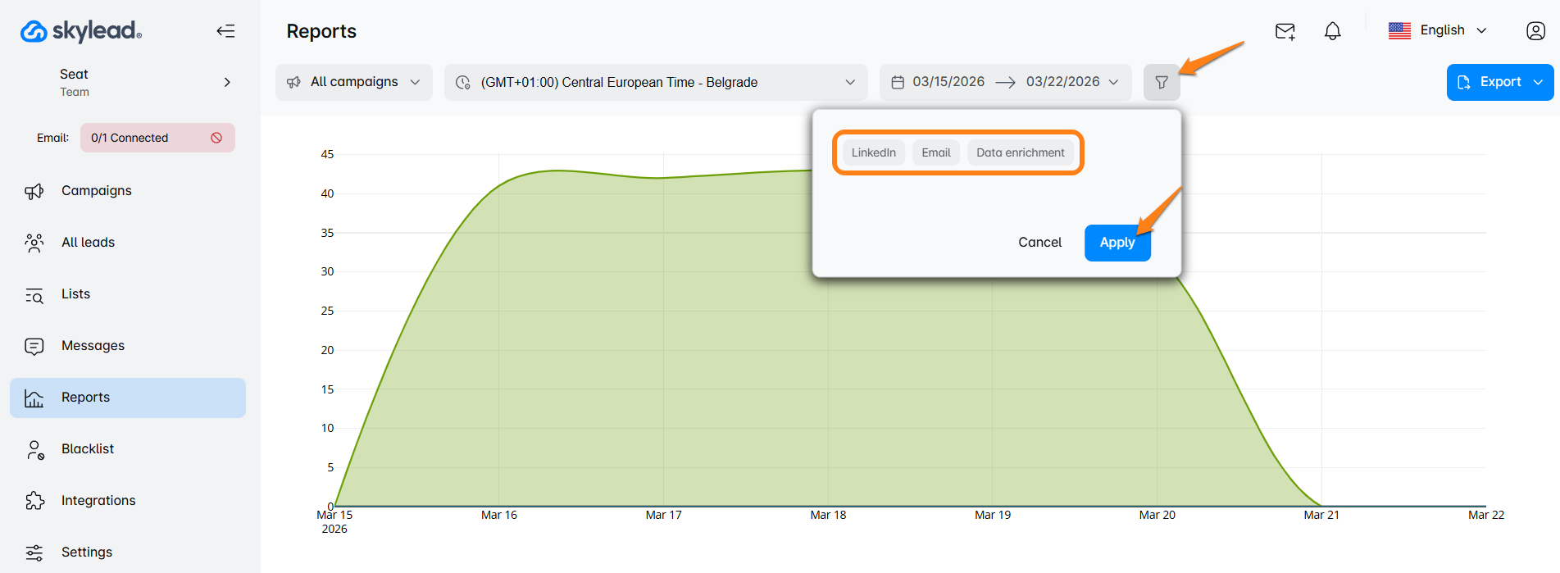
Task: Click the Skylead logo
Action: [81, 31]
